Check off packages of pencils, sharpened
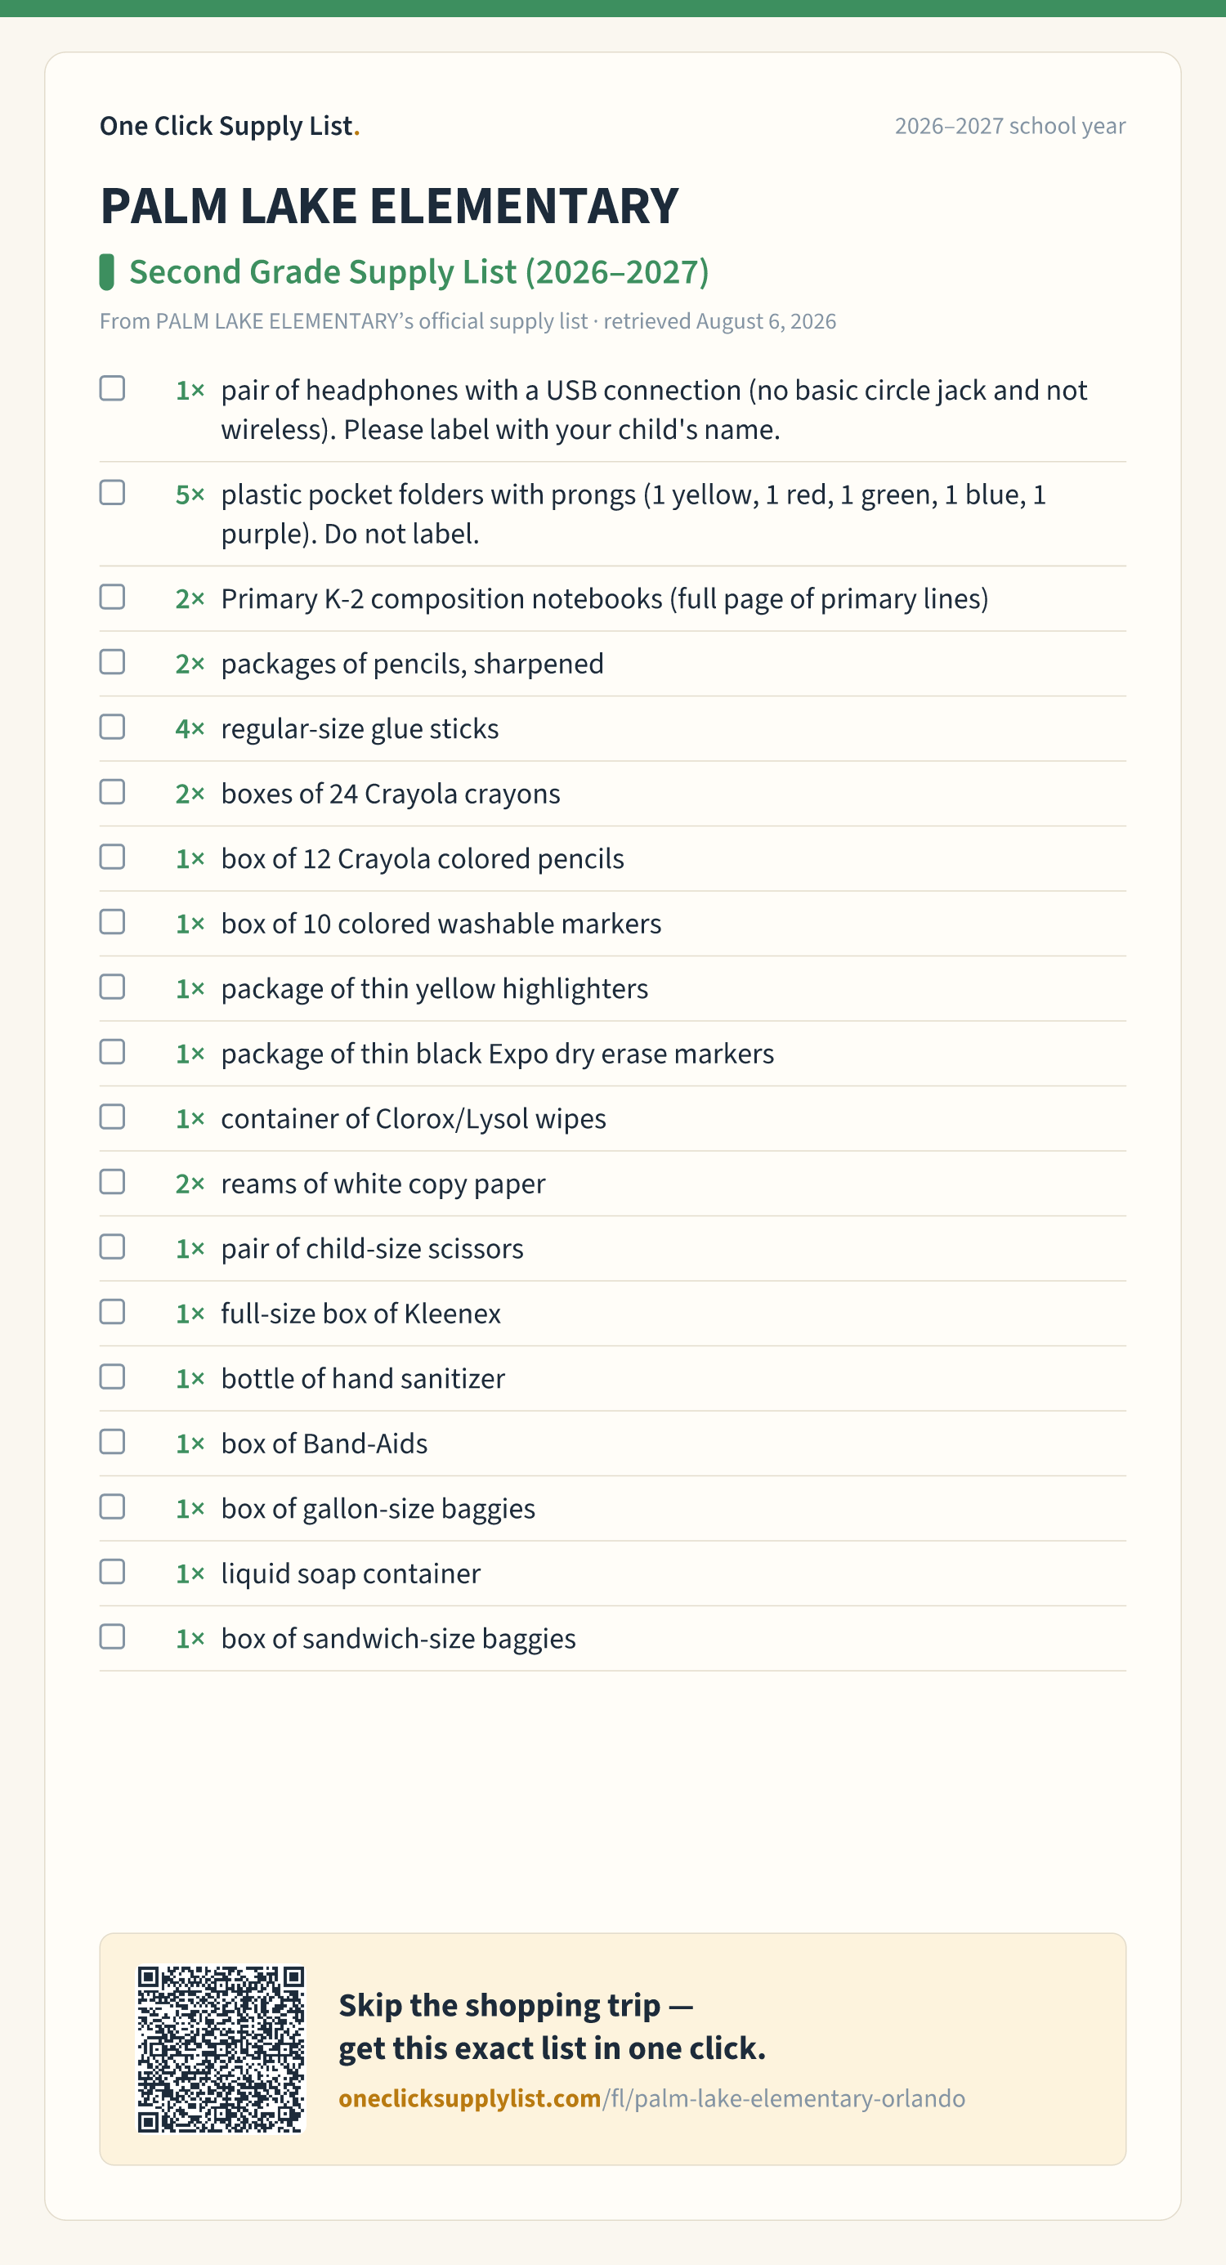This screenshot has width=1226, height=2265. coord(112,661)
